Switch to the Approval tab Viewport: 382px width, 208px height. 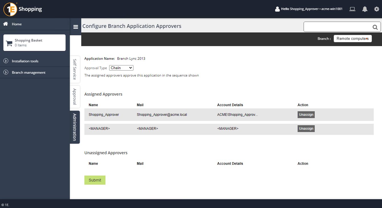tap(75, 97)
